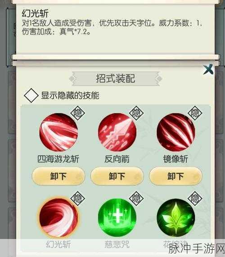Screen dimensions: 225x257
Task: Select the green leaf skill icon
Action: [175, 217]
